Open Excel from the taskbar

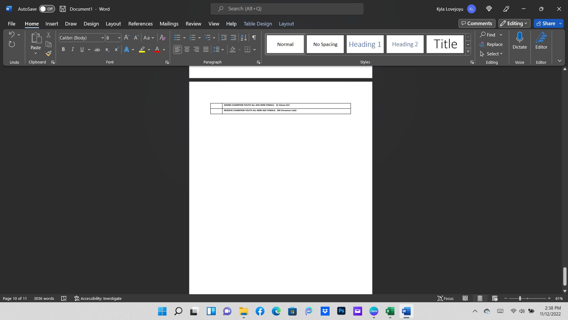(390, 311)
